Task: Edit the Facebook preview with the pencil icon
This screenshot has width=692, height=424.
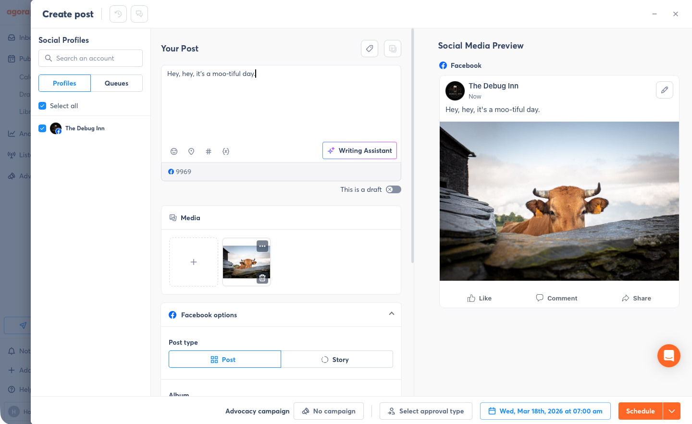Action: pyautogui.click(x=665, y=90)
